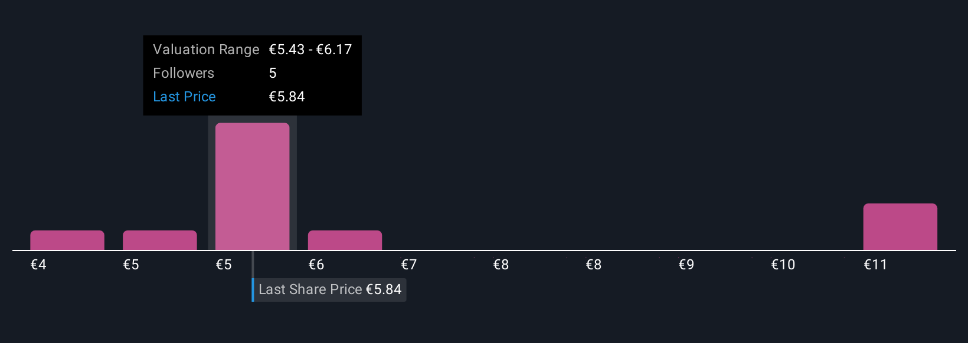Click the short bar between €4 and tallest bars

coord(159,240)
